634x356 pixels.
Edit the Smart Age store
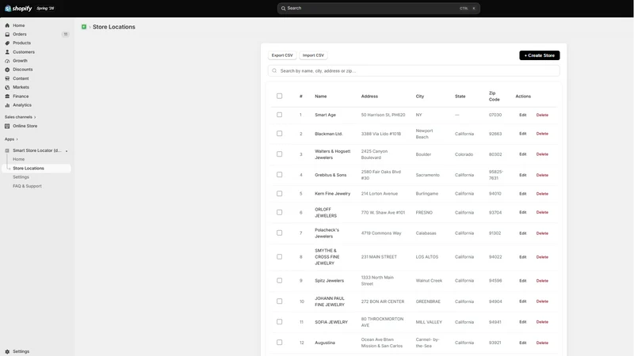pyautogui.click(x=523, y=115)
